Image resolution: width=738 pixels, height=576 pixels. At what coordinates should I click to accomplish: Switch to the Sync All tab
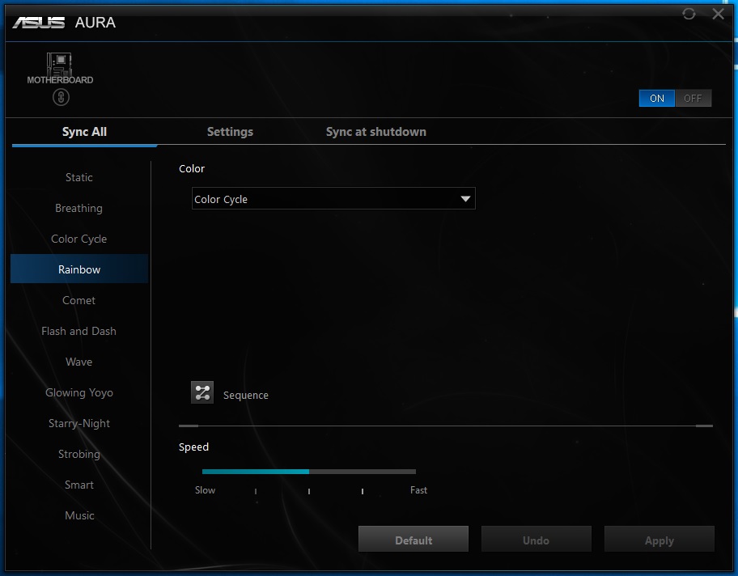(x=84, y=132)
